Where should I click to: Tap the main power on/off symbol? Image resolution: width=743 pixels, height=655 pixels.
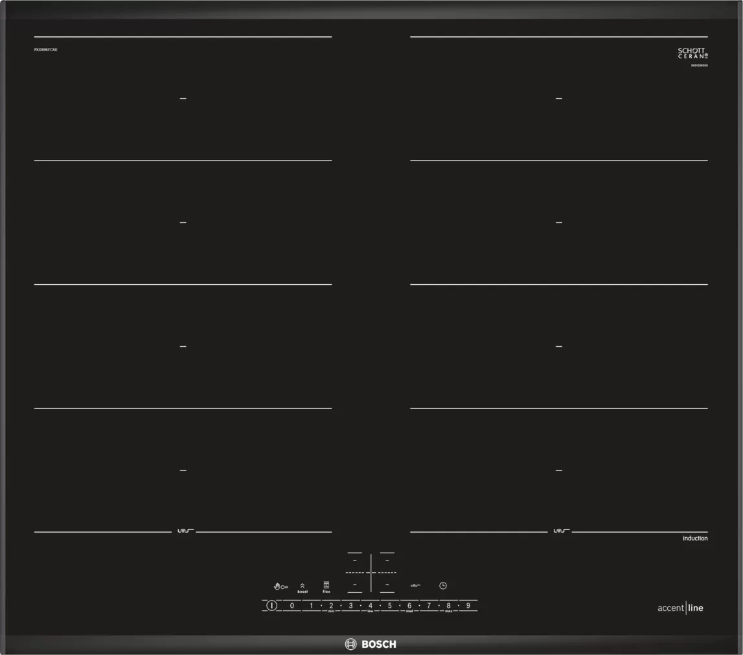[x=271, y=605]
